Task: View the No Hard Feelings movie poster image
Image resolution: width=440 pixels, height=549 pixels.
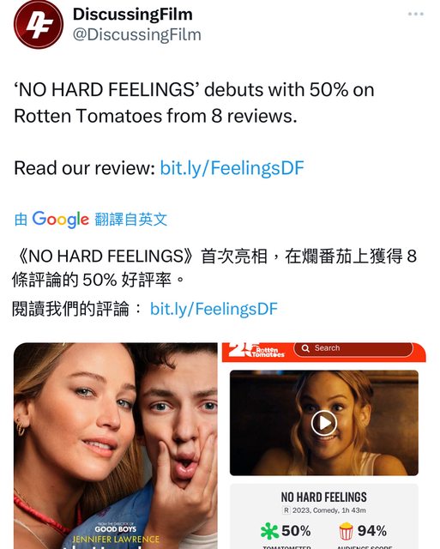Action: pos(116,446)
